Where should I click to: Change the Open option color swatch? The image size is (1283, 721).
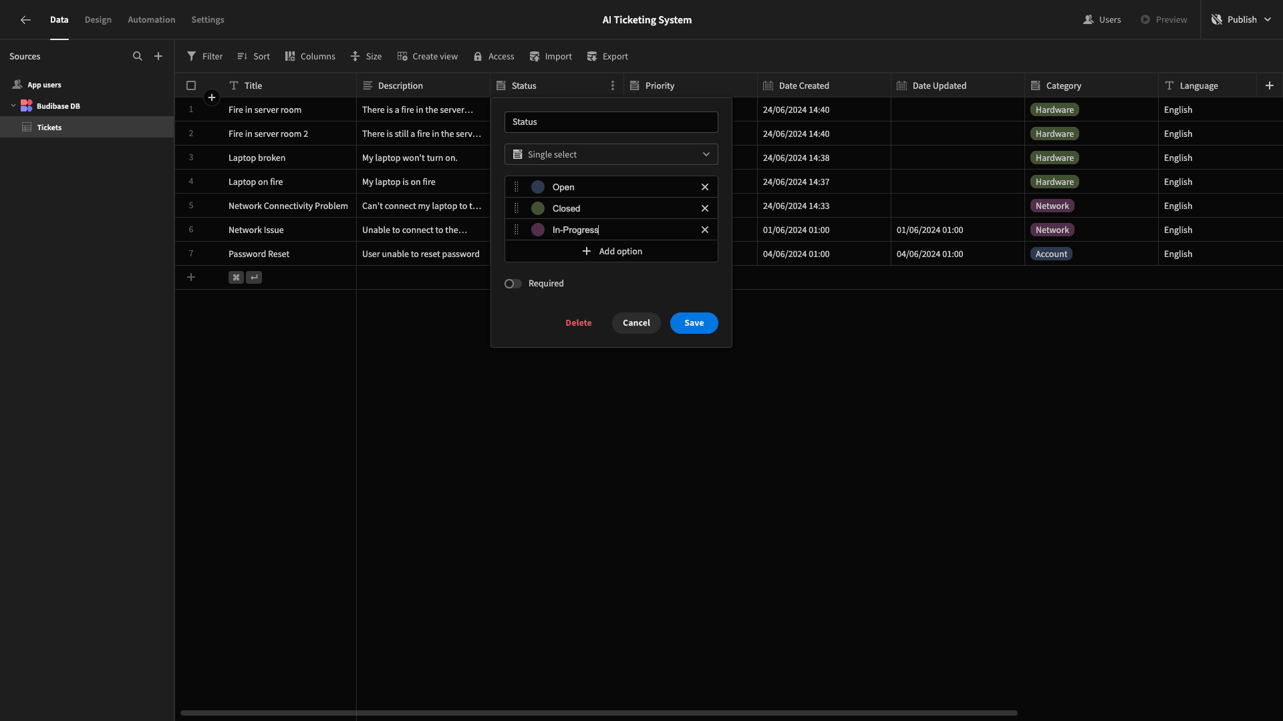point(538,187)
